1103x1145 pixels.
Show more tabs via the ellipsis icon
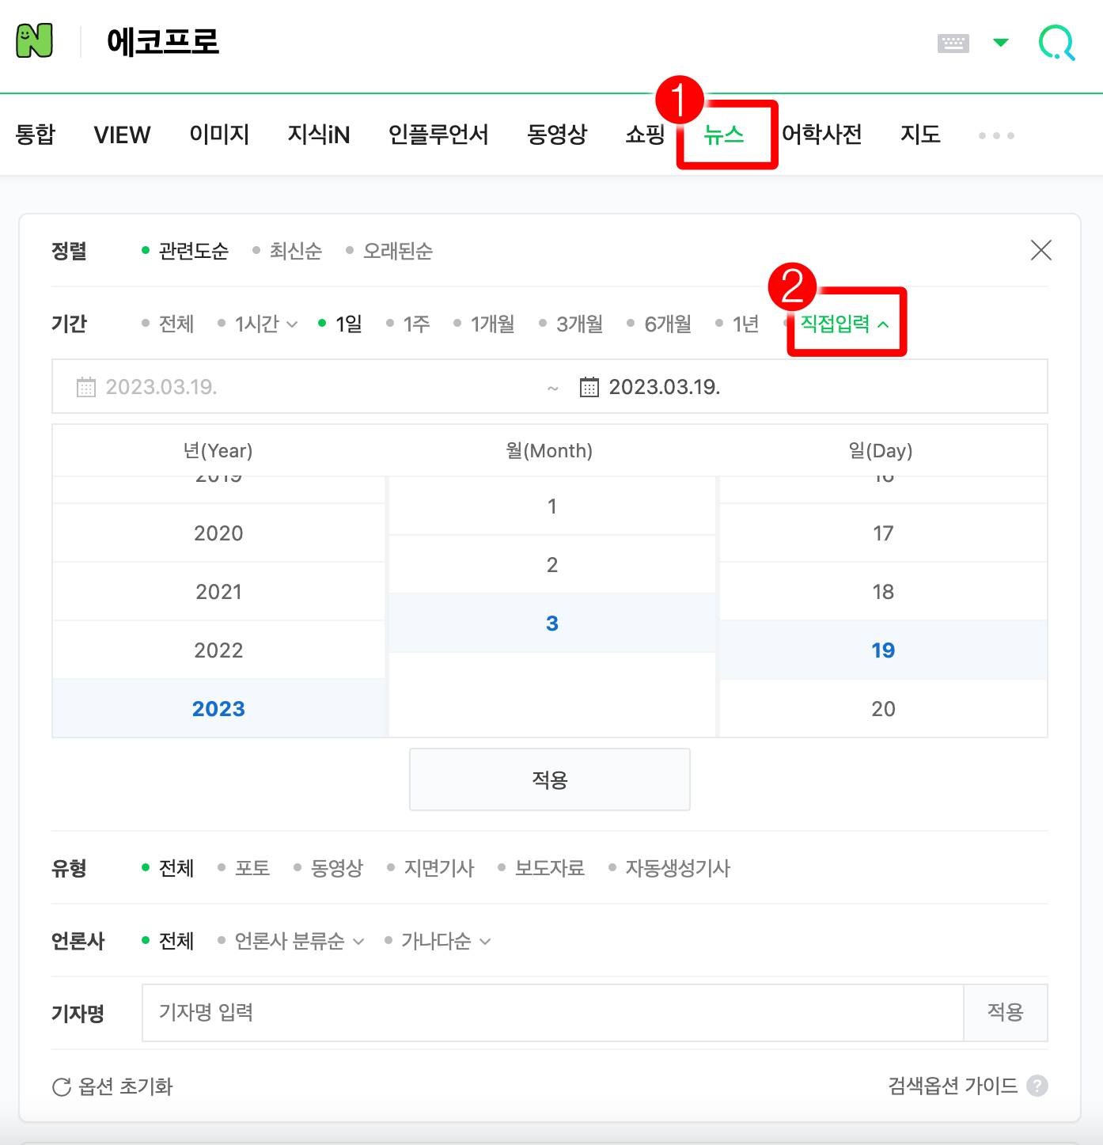tap(995, 135)
